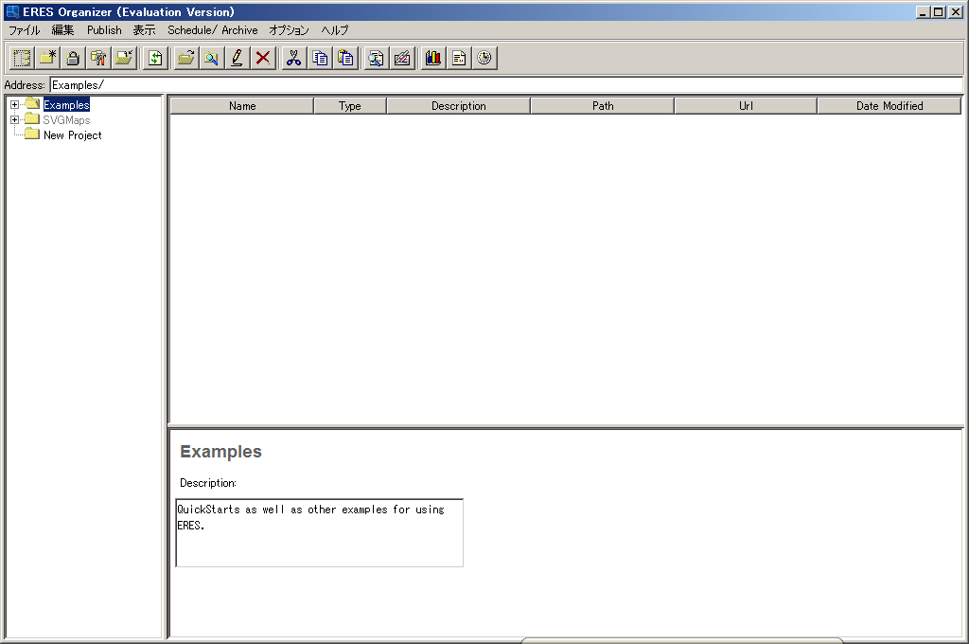The height and width of the screenshot is (644, 969).
Task: Click the padlock security toolbar icon
Action: pos(73,58)
